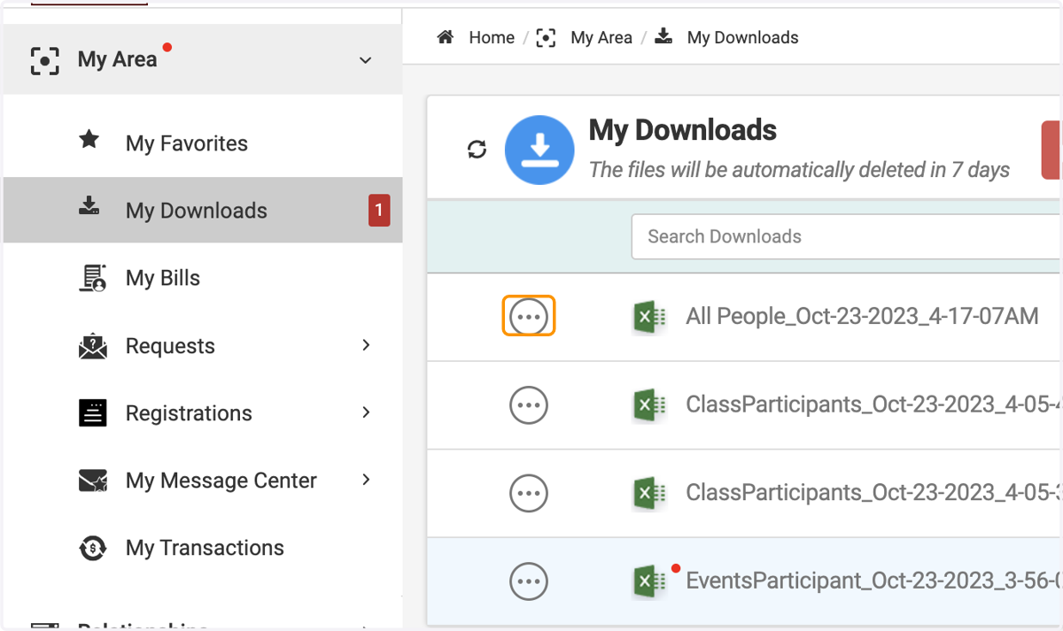The width and height of the screenshot is (1063, 631).
Task: Click the files deleted in 7 days note
Action: [x=799, y=169]
